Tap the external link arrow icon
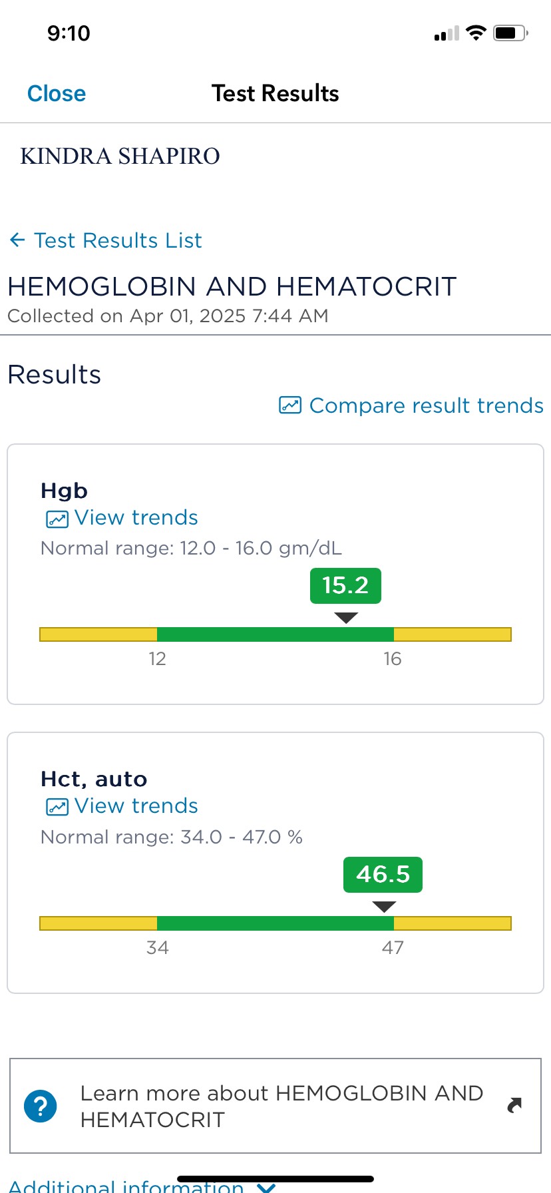Viewport: 551px width, 1193px height. 514,1106
